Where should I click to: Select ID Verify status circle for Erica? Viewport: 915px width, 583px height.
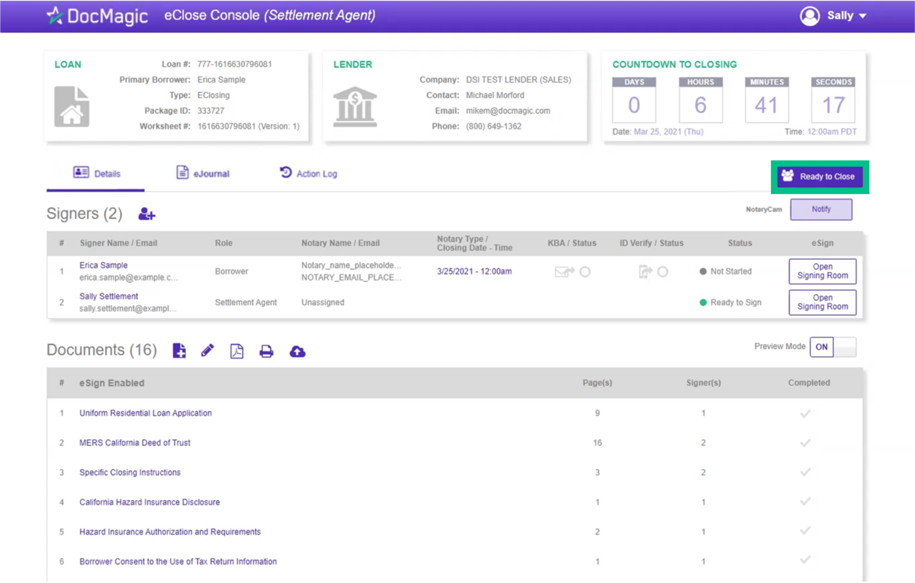(663, 272)
